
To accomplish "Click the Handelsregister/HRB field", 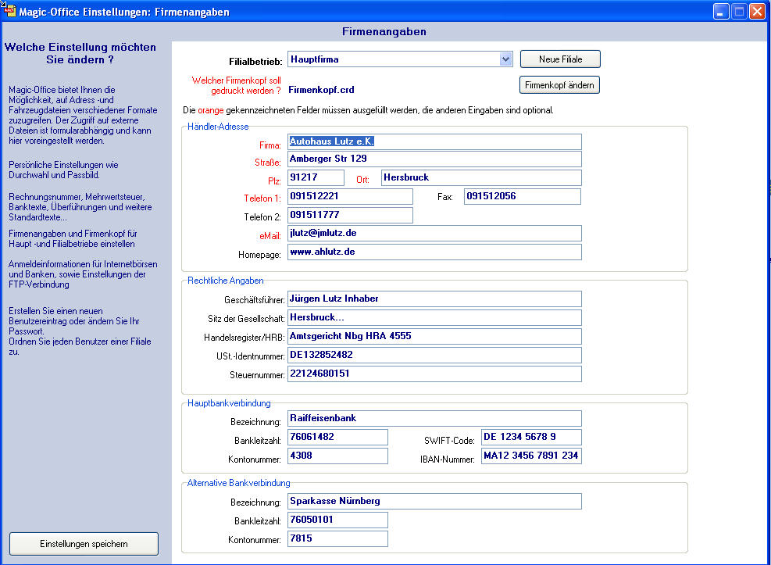I will click(434, 336).
